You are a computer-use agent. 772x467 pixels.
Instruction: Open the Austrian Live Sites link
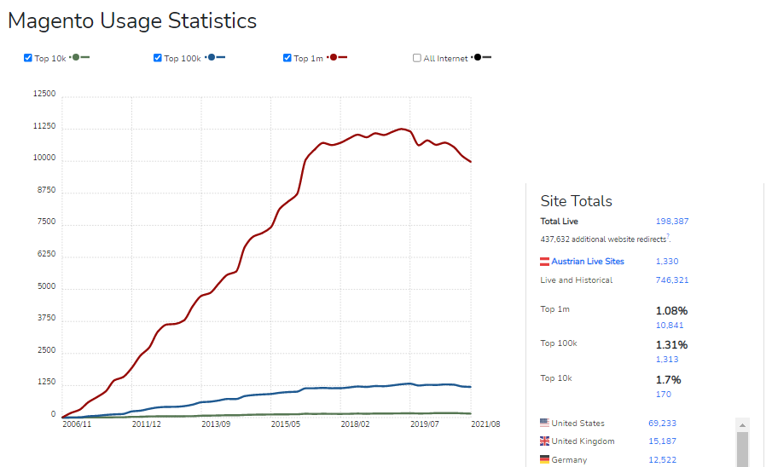pyautogui.click(x=588, y=262)
